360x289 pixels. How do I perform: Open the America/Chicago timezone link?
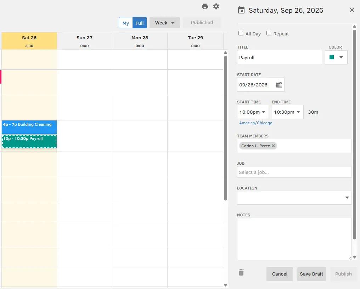pyautogui.click(x=255, y=123)
